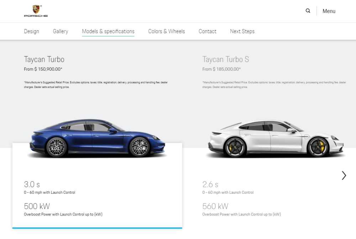356x239 pixels.
Task: Select the white Taycan Turbo S car image
Action: (x=276, y=138)
